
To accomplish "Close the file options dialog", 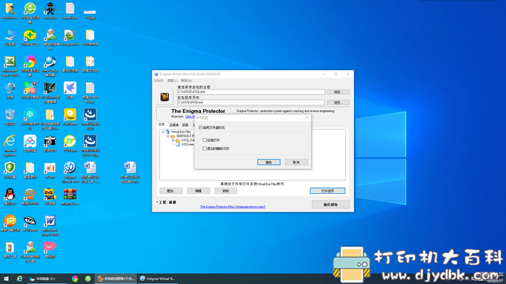I will 307,117.
